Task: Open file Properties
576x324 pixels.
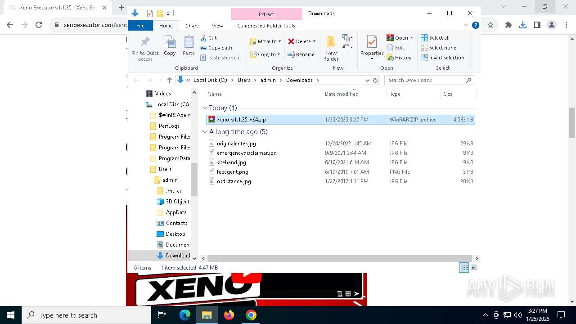Action: click(x=372, y=48)
